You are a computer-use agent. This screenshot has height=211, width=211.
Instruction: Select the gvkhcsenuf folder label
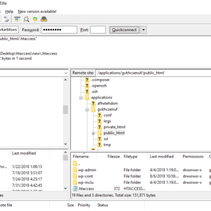tap(107, 110)
